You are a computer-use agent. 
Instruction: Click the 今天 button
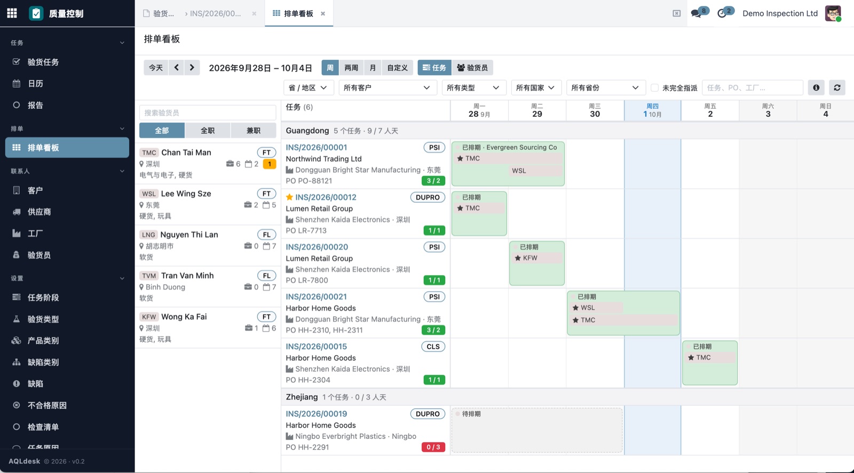click(156, 68)
